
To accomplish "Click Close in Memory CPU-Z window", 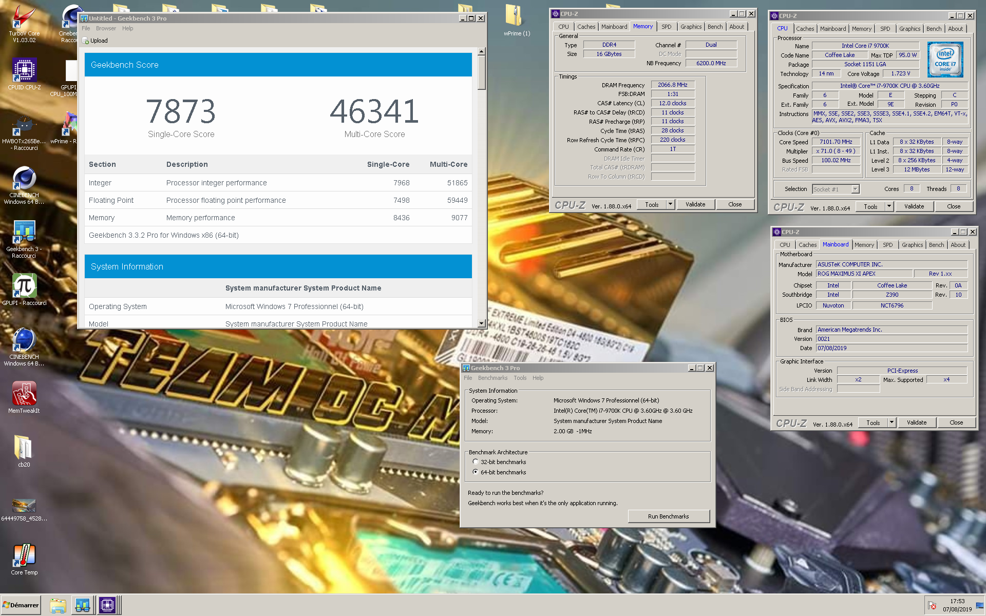I will coord(735,204).
